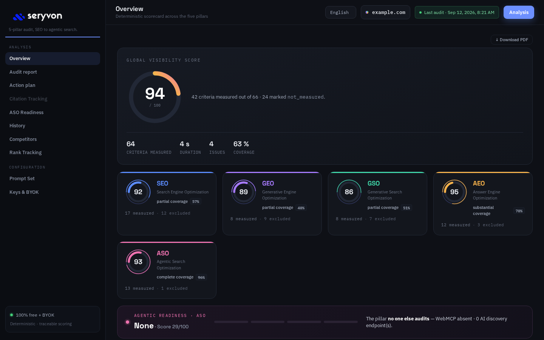Click the GEO 48% coverage badge
The width and height of the screenshot is (544, 340).
[301, 208]
